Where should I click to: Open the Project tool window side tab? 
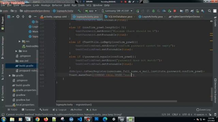2,23
